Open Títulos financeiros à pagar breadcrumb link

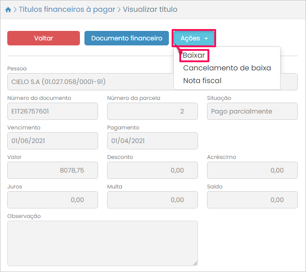click(x=67, y=10)
